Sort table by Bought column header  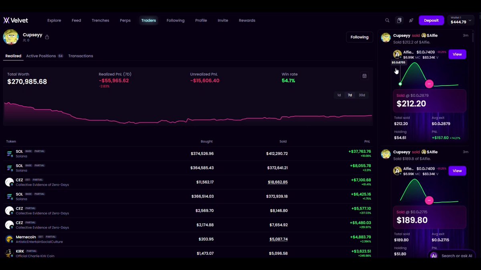click(206, 142)
